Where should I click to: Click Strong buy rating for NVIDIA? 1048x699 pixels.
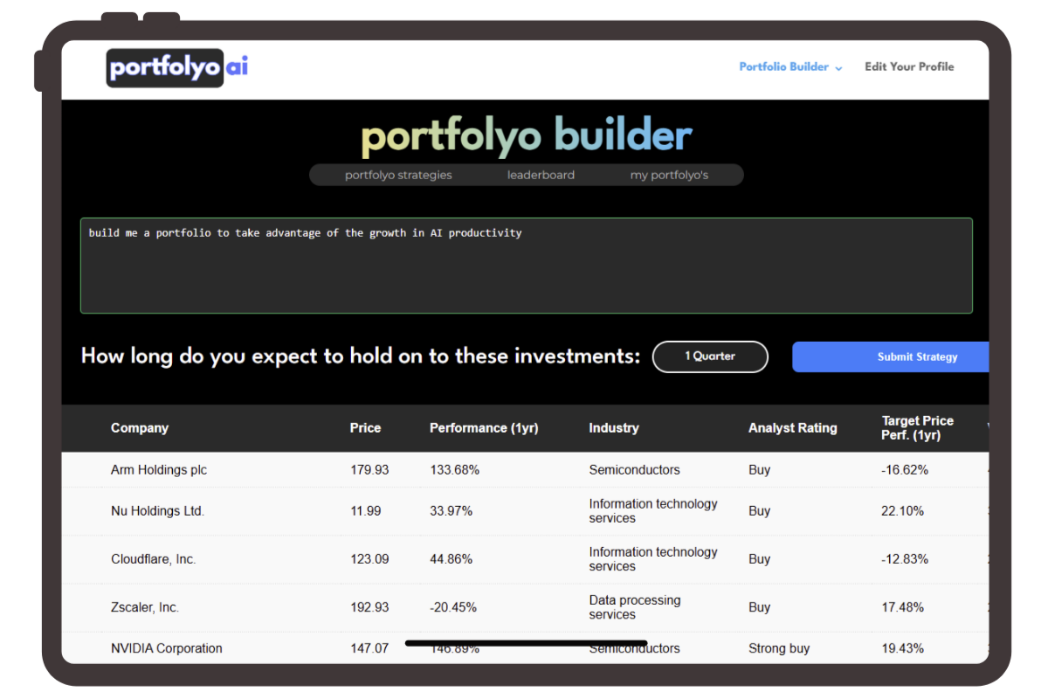779,648
